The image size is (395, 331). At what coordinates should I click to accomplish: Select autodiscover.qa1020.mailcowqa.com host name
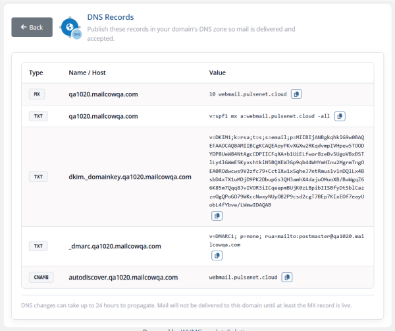[x=123, y=278]
